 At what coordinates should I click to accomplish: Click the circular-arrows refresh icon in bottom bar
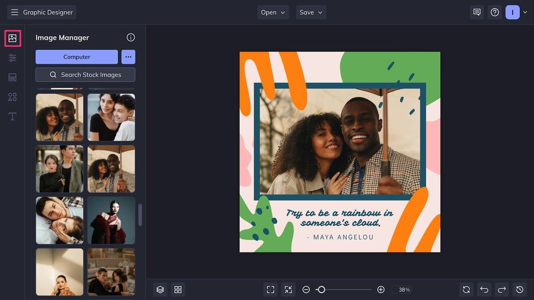pos(466,289)
